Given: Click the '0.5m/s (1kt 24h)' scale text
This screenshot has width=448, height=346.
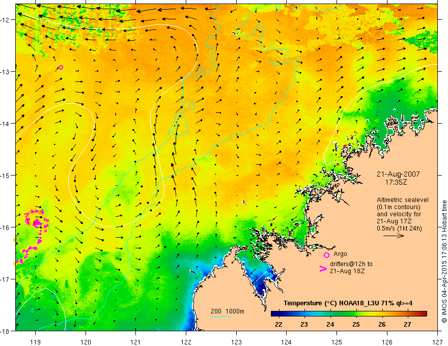Looking at the screenshot, I should 399,228.
